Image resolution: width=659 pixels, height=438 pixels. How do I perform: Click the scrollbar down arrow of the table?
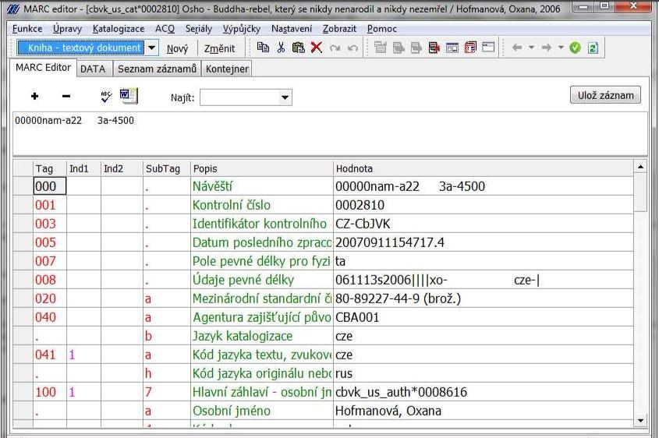640,420
